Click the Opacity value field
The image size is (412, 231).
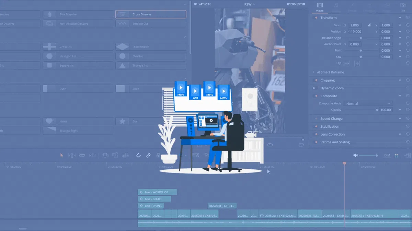coord(386,110)
